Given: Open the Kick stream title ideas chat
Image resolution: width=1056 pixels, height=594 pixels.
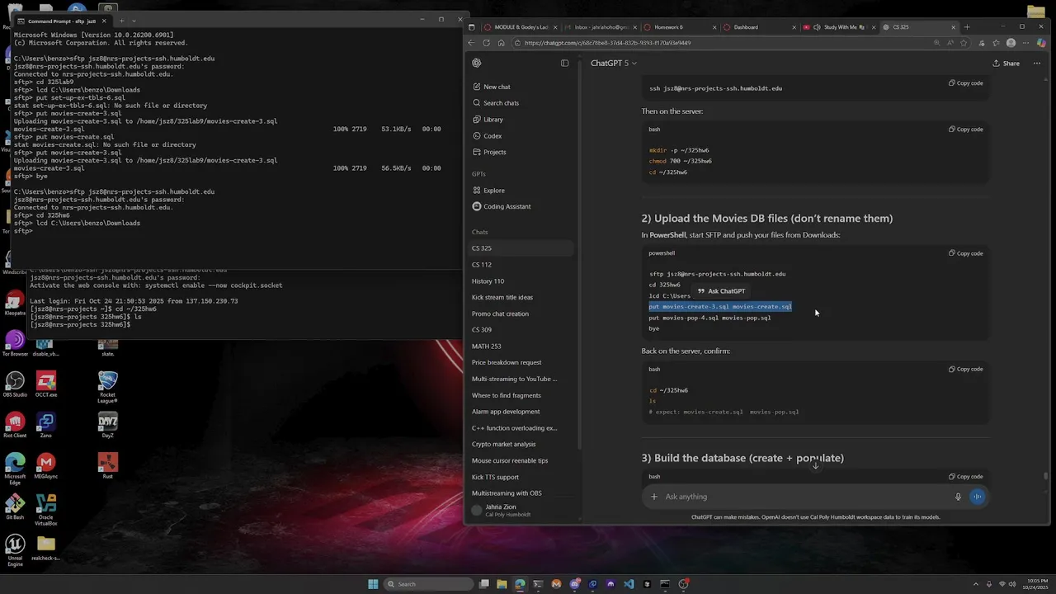Looking at the screenshot, I should [x=521, y=297].
